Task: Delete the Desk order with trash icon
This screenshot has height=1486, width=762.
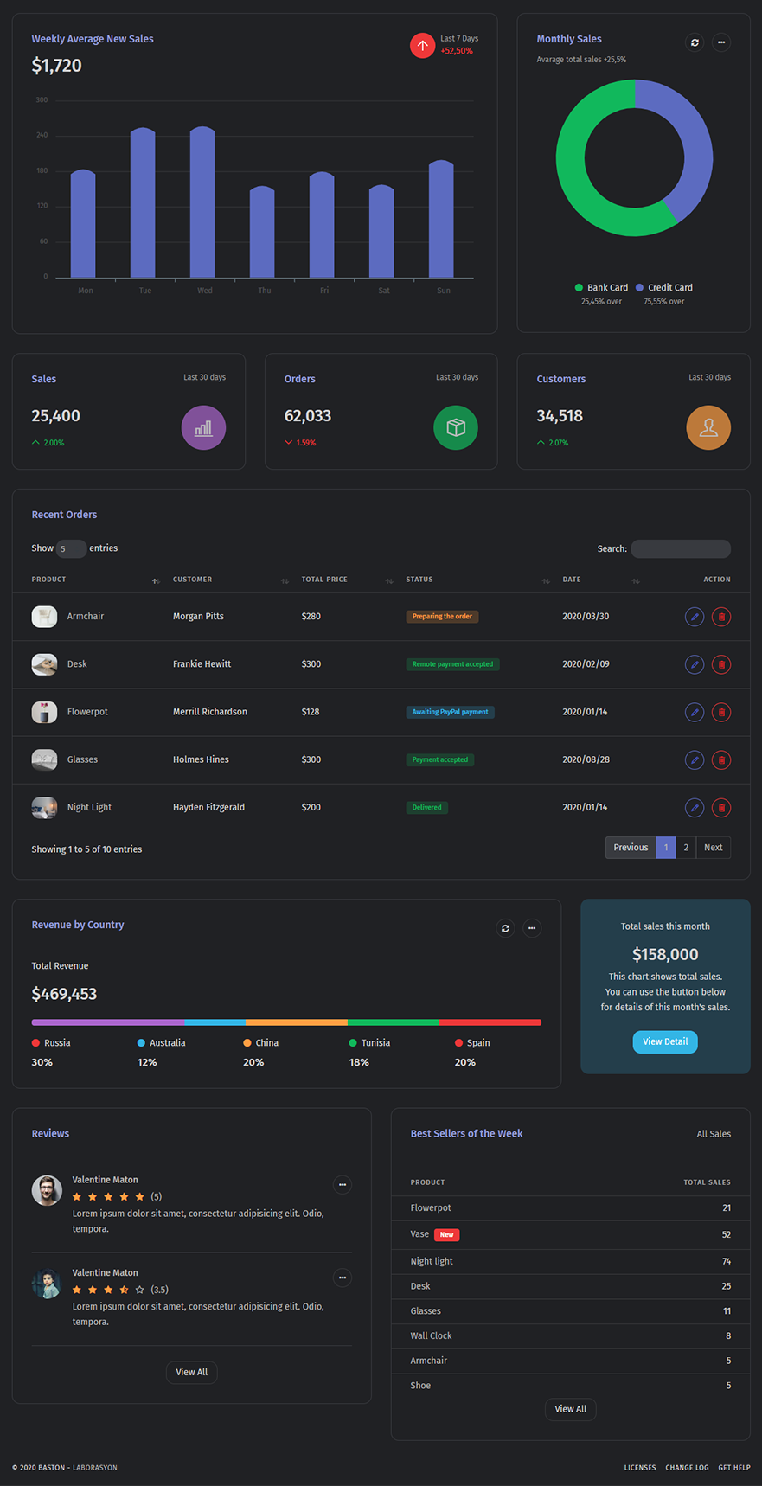Action: [x=720, y=664]
